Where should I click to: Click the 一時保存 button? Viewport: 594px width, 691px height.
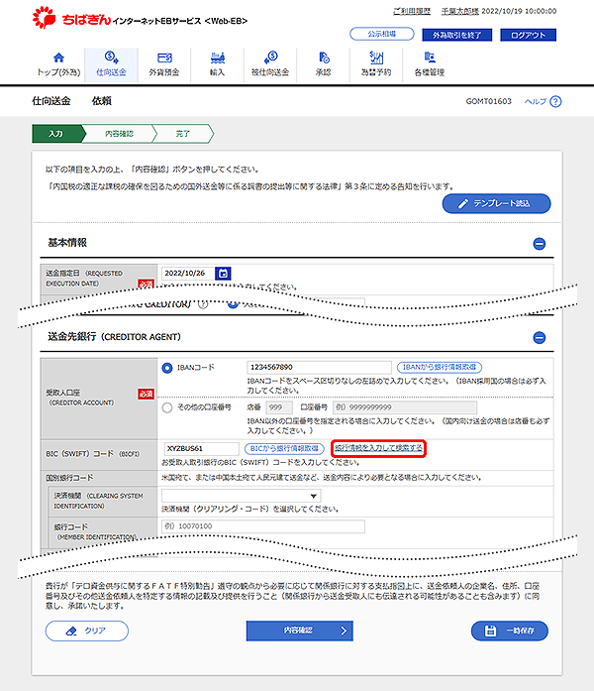click(x=510, y=632)
